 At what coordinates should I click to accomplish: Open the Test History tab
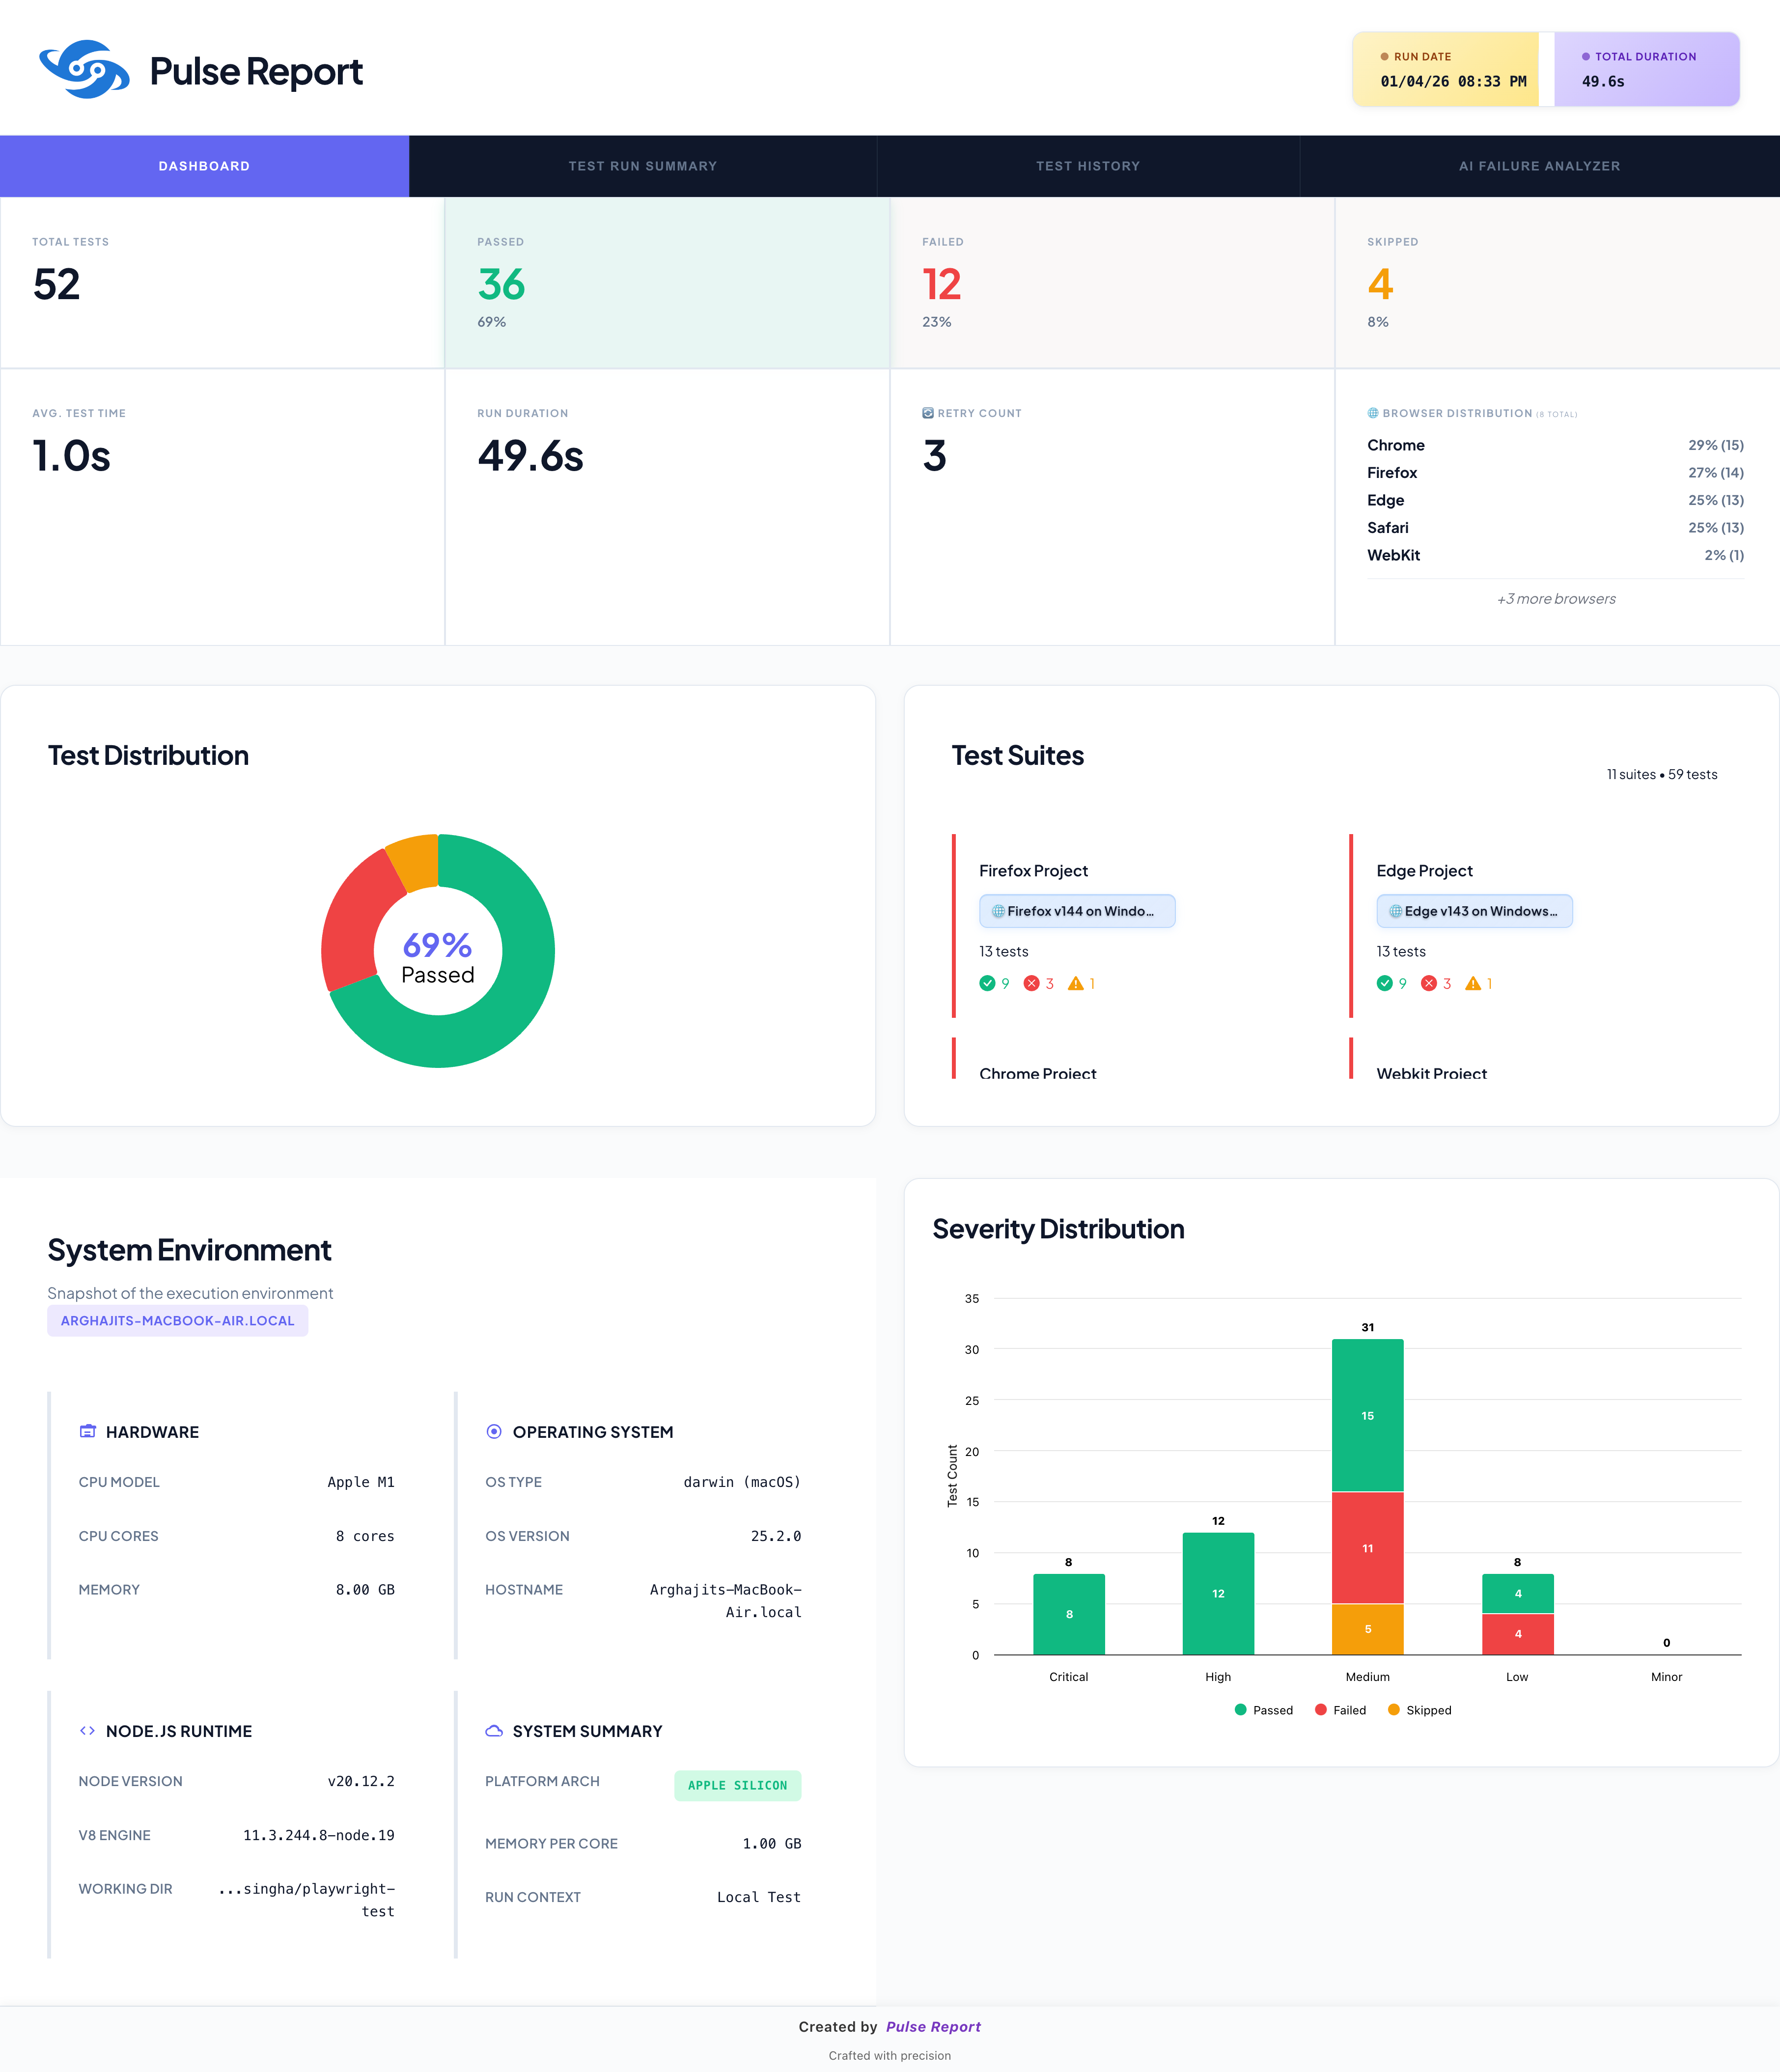click(1087, 166)
